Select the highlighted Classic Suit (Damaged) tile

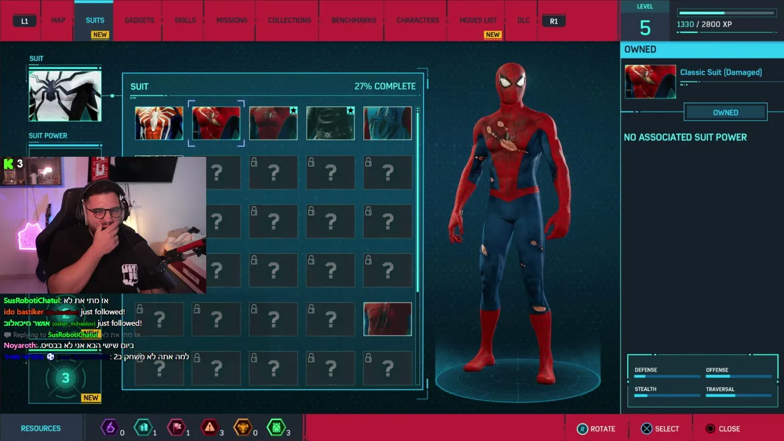click(216, 123)
